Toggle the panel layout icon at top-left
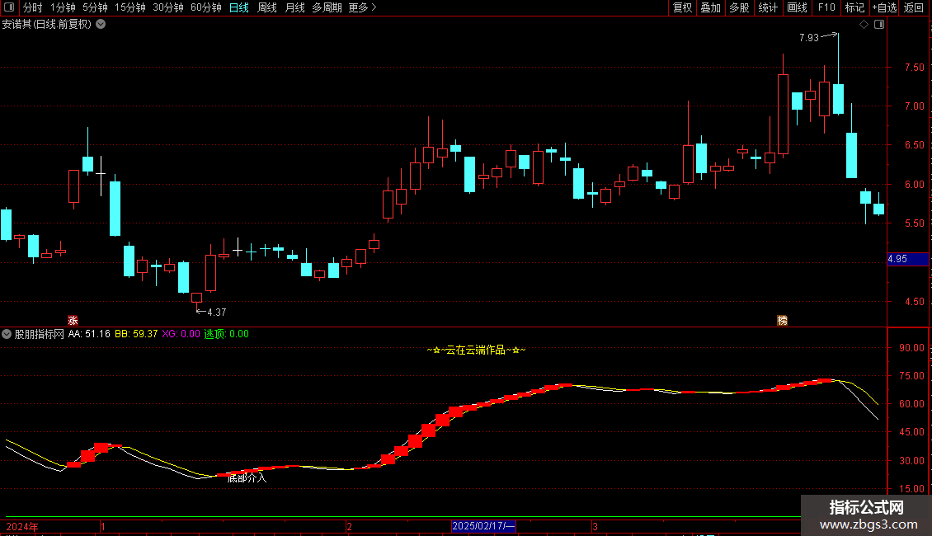This screenshot has height=536, width=932. (x=9, y=7)
